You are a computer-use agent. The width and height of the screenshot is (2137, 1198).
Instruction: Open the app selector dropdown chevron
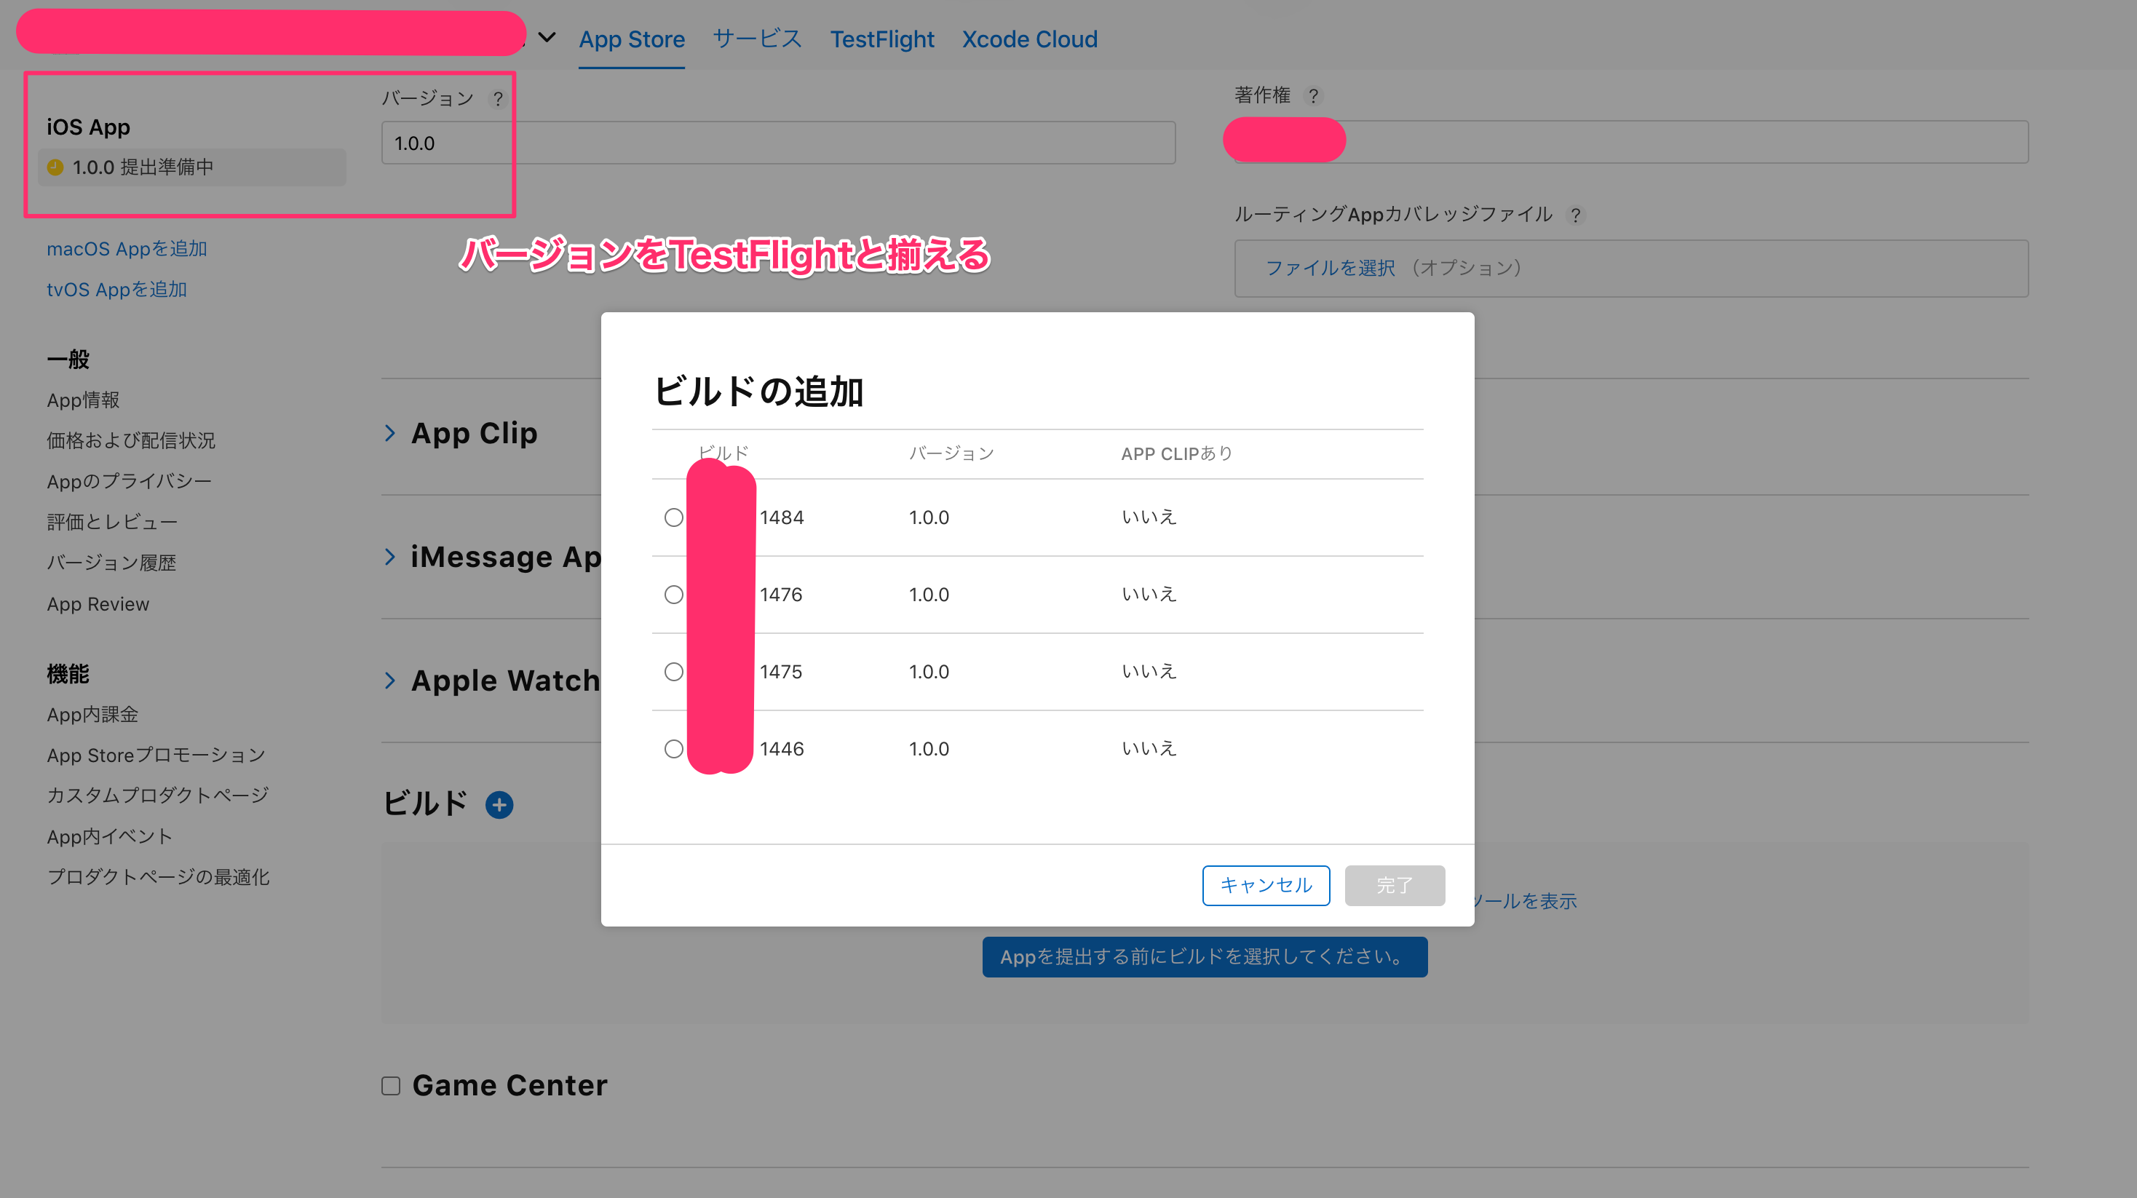coord(546,38)
